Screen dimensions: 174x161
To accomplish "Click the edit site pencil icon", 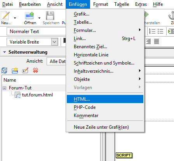I will click(x=25, y=70).
